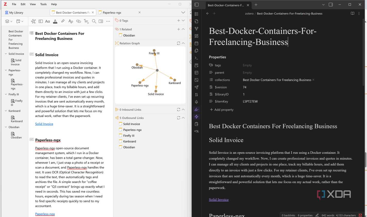This screenshot has height=217, width=367.
Task: Click the insert citation quote icon in Zotero
Action: [86, 21]
